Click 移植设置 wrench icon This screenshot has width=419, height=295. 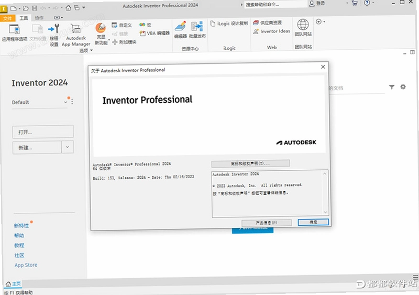[54, 34]
